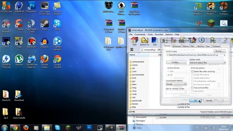Open the CCleaner desktop shortcut

[19, 25]
